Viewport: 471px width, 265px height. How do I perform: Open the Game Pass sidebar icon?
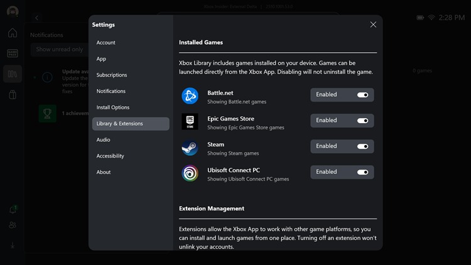[x=13, y=53]
